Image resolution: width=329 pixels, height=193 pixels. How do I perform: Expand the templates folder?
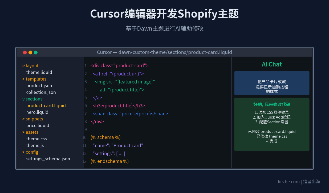(x=34, y=79)
